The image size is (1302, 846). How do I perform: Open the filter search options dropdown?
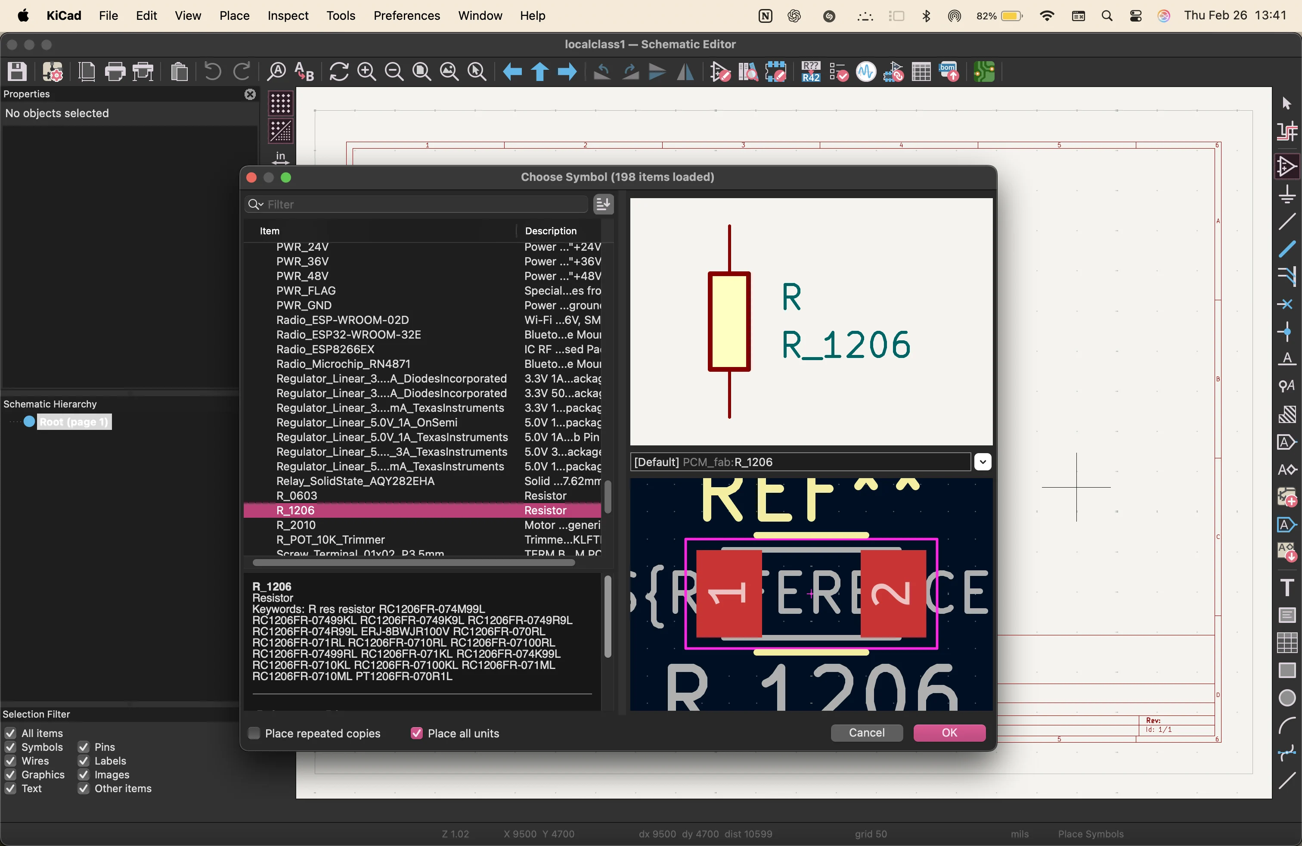click(255, 204)
